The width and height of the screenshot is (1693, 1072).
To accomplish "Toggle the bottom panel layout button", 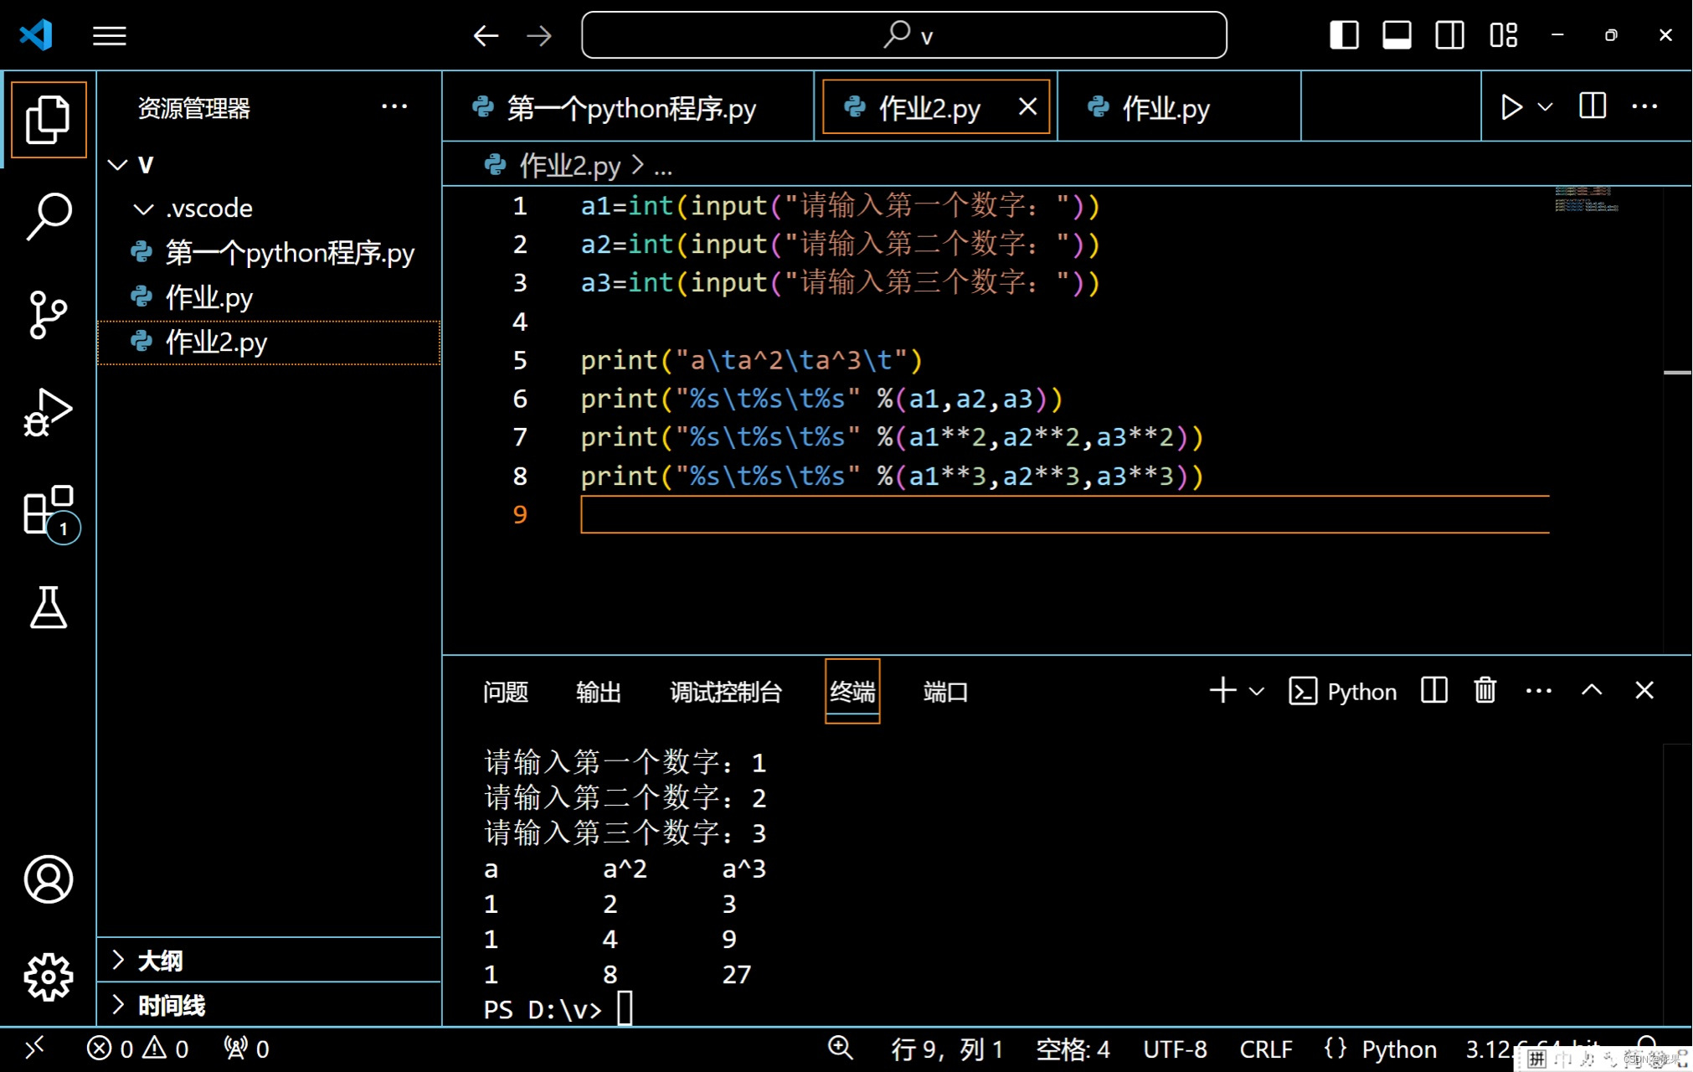I will coord(1397,35).
